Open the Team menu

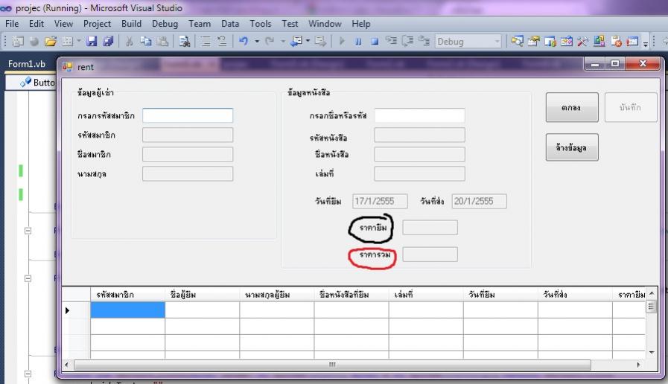point(200,24)
